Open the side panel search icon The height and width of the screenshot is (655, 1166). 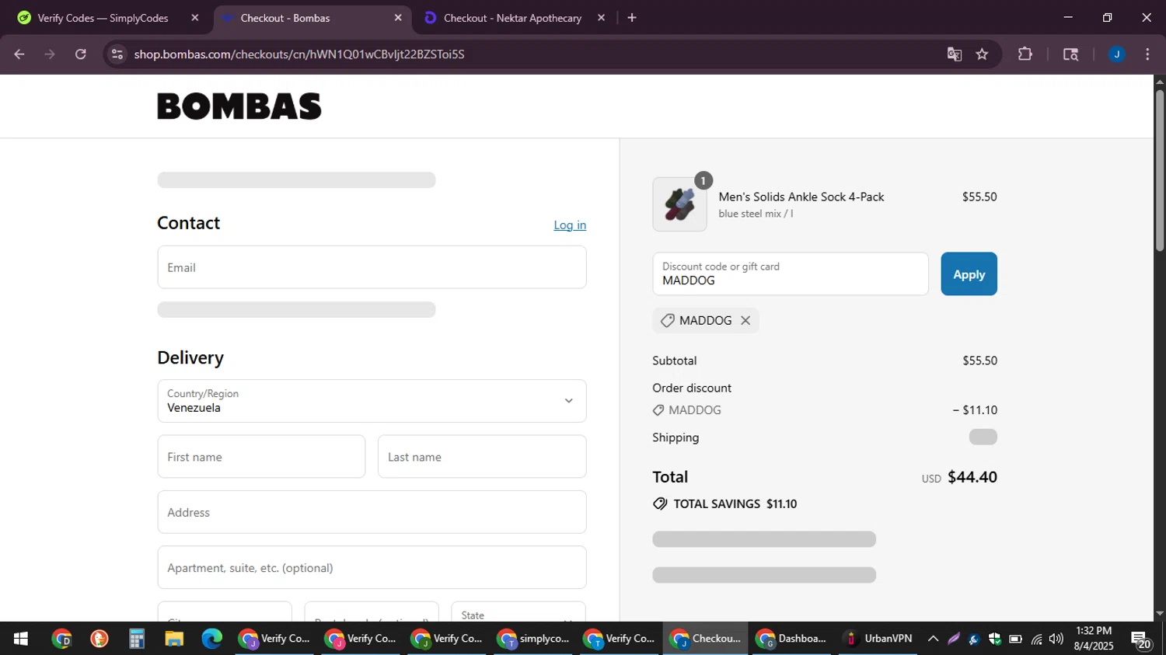[1070, 54]
